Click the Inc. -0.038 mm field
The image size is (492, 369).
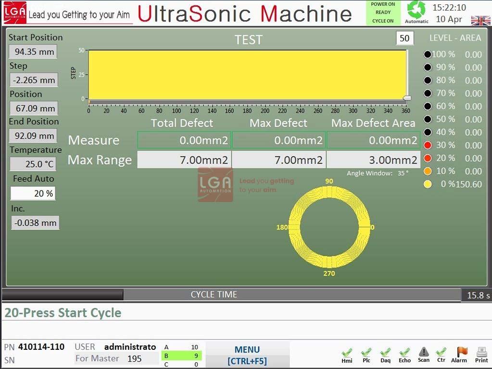point(35,223)
